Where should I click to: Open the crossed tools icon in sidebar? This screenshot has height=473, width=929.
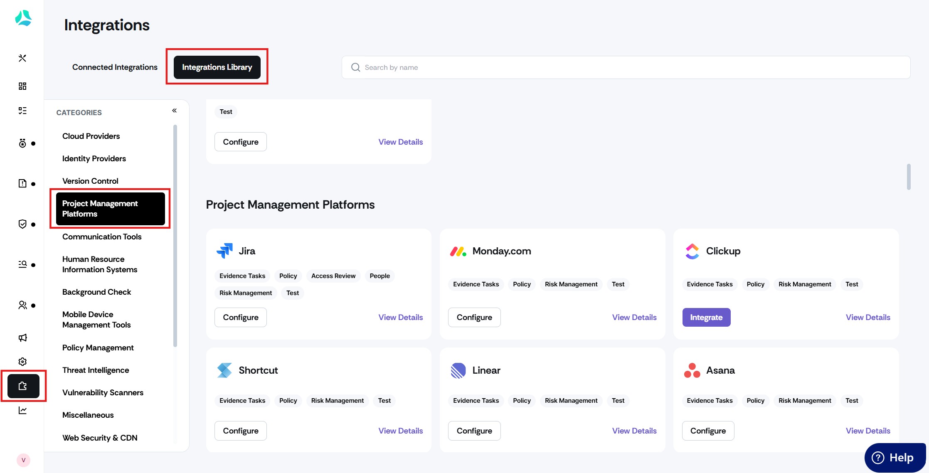tap(22, 58)
